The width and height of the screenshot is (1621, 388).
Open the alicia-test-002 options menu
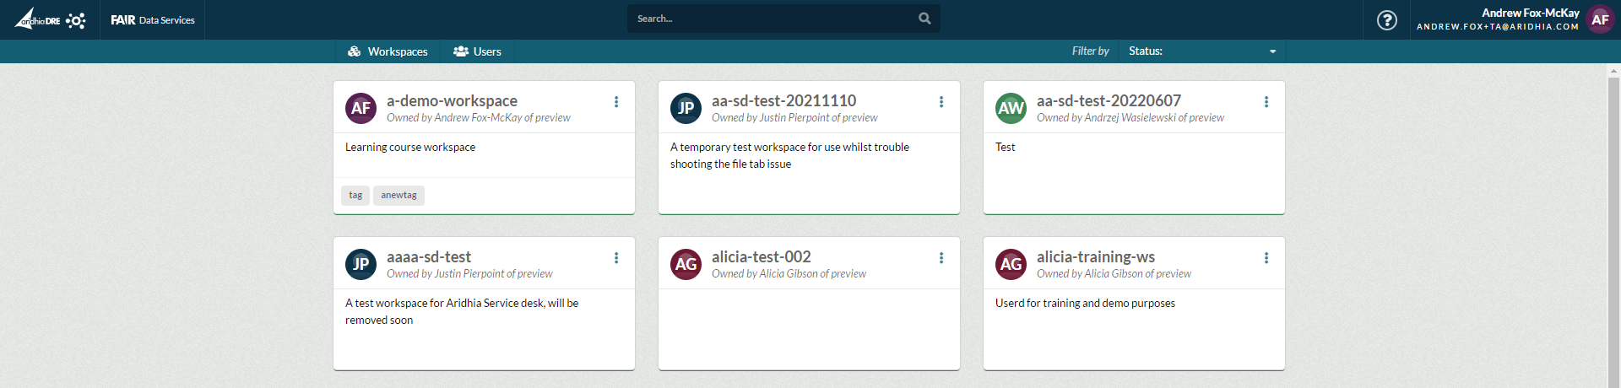point(941,258)
